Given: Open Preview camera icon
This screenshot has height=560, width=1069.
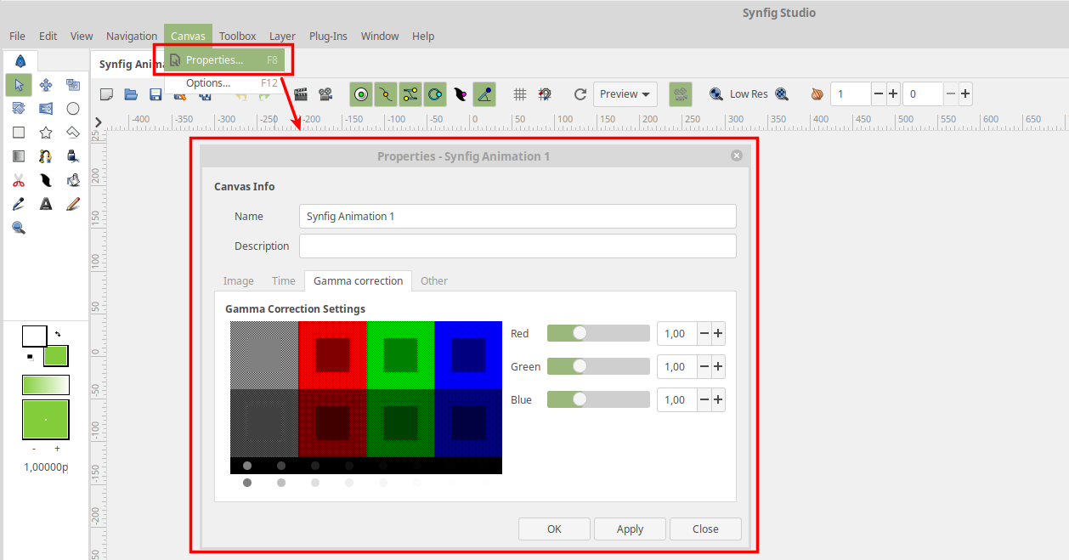Looking at the screenshot, I should pyautogui.click(x=325, y=94).
